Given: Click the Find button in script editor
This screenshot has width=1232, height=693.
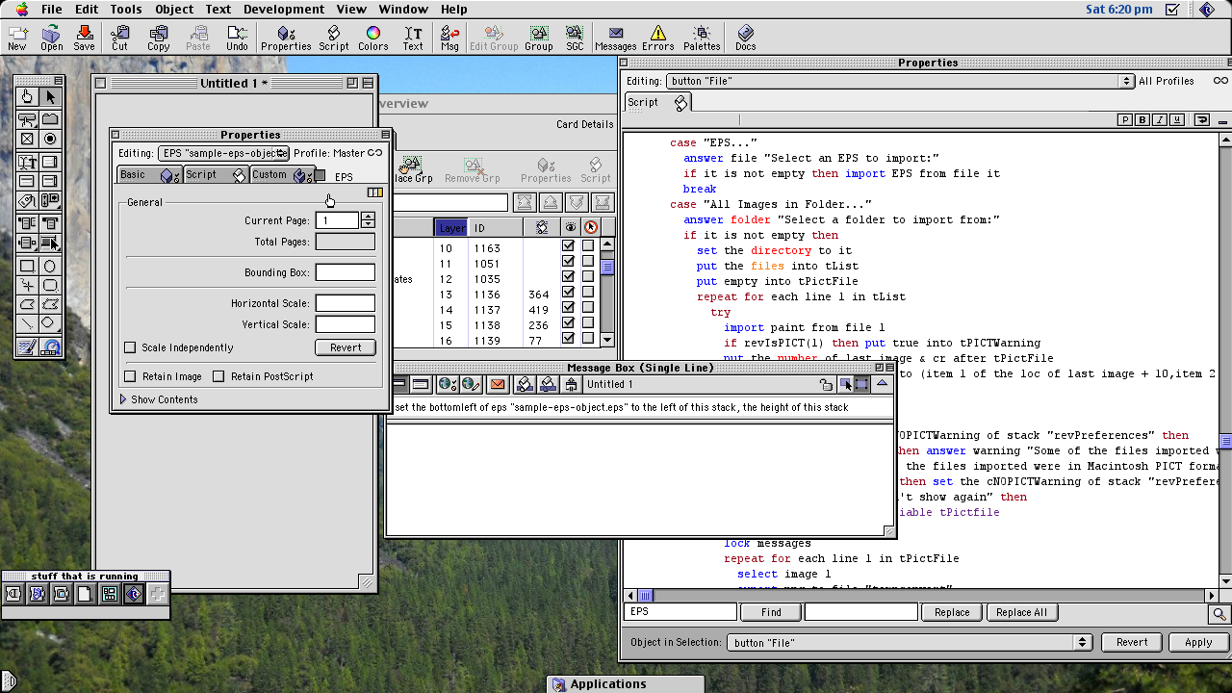Looking at the screenshot, I should [771, 612].
